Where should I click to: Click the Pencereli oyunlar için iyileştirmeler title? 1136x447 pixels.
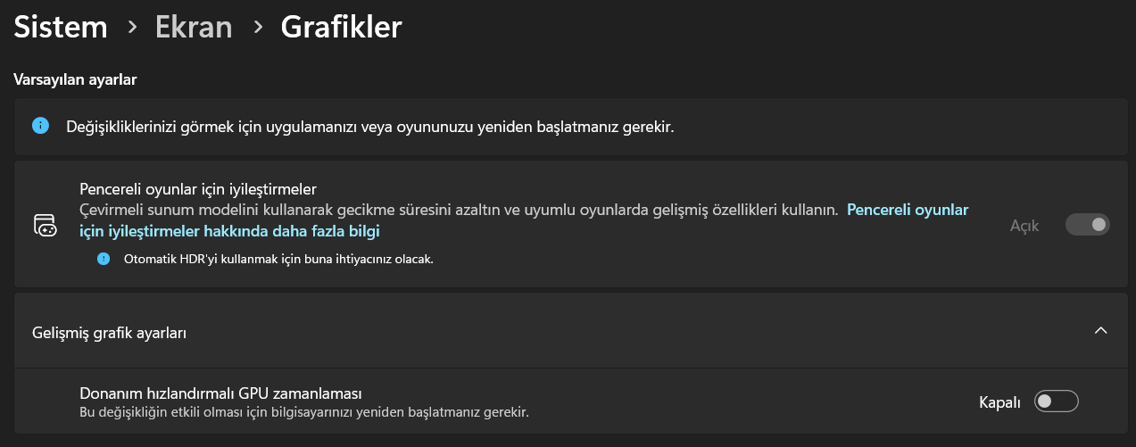[199, 189]
